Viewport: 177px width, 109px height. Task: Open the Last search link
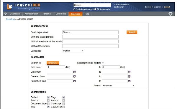pyautogui.click(x=119, y=7)
